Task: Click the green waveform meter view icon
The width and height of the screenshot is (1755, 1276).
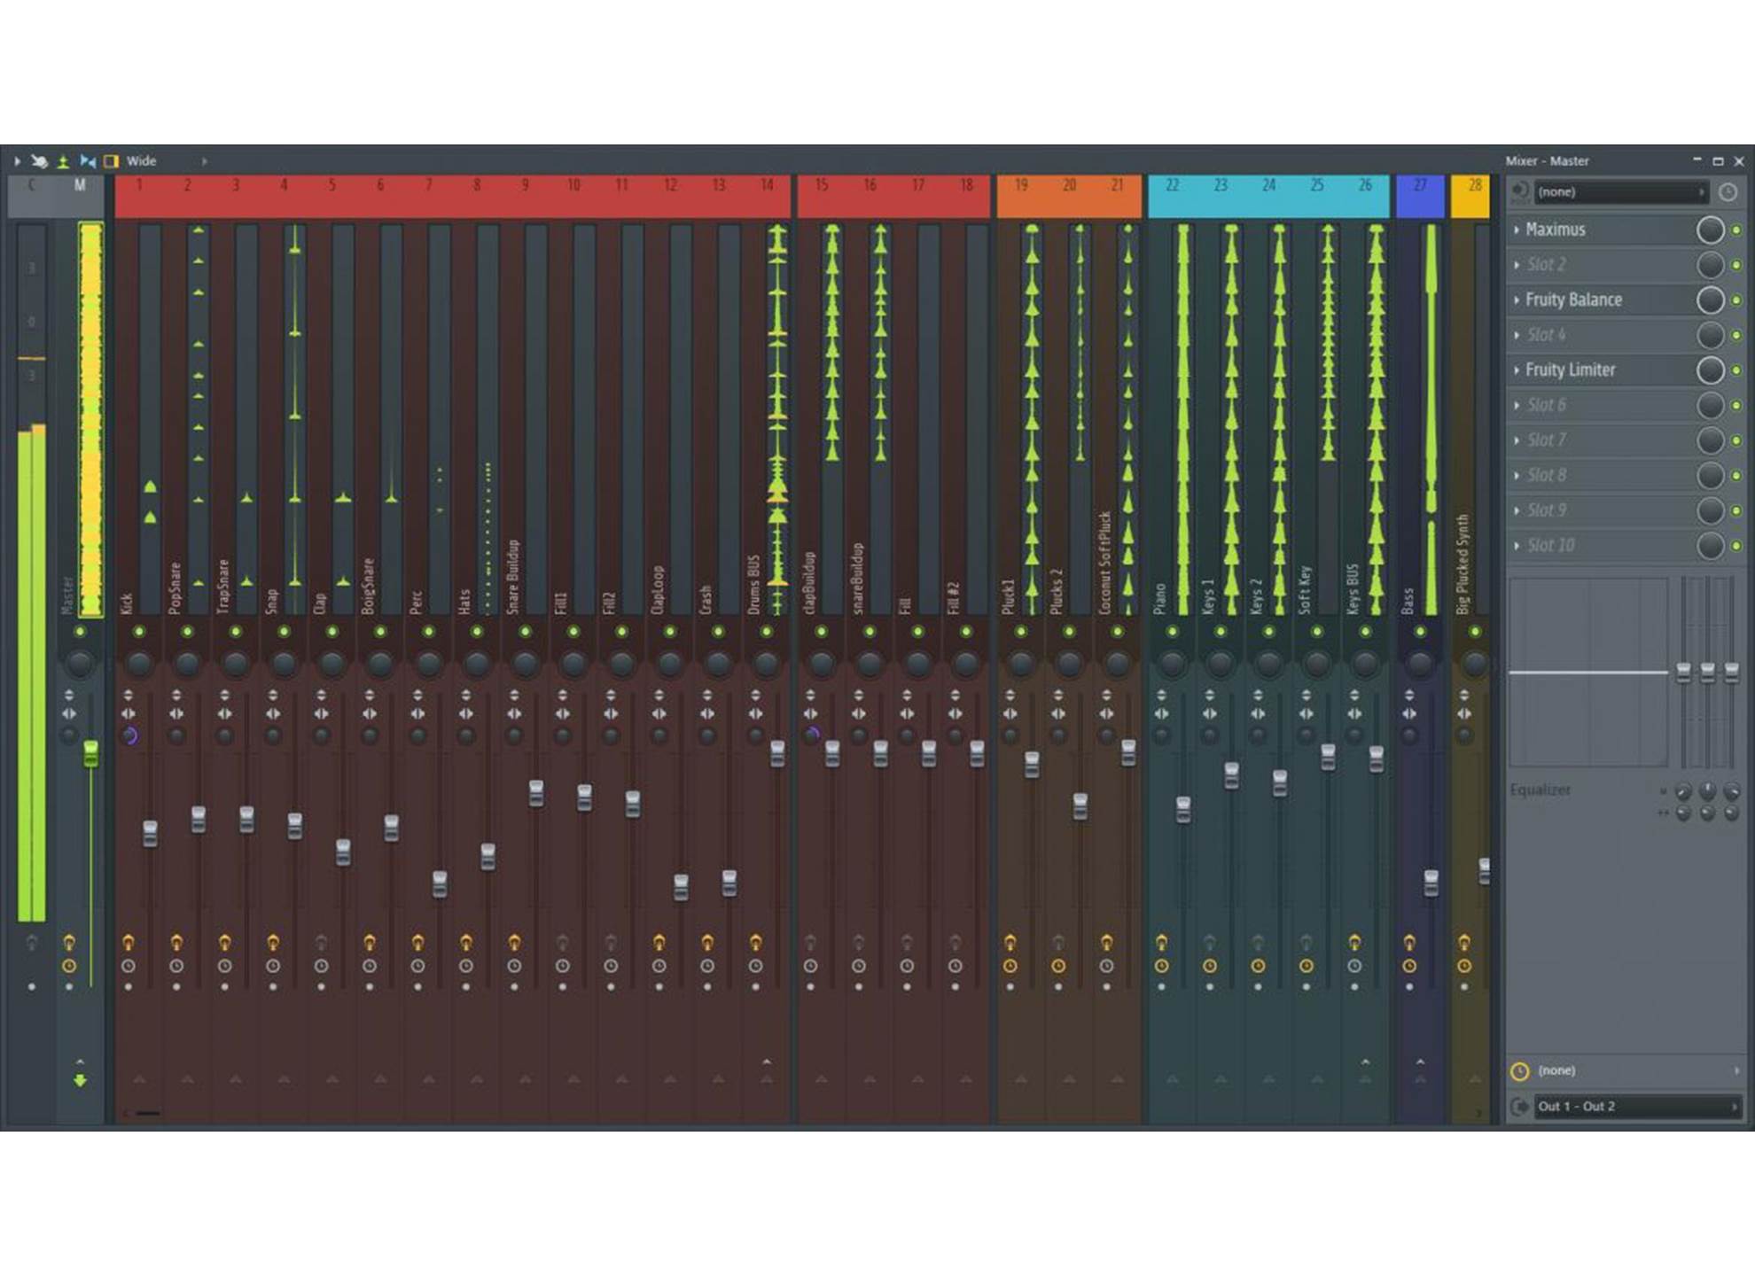Action: click(x=63, y=161)
